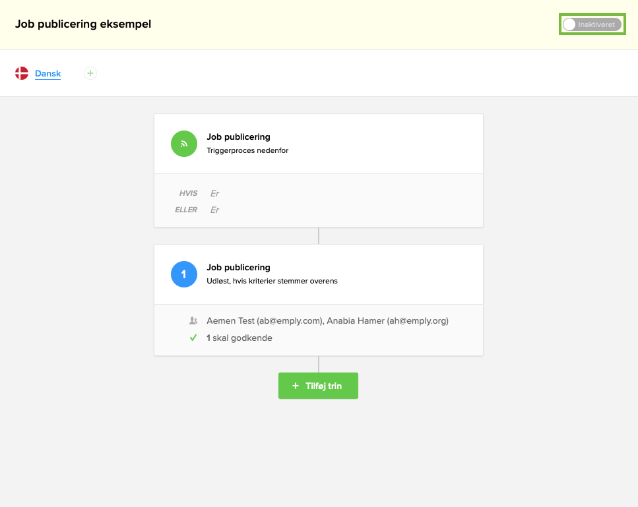Expand the Er condition next to HVIS
This screenshot has width=638, height=507.
(214, 193)
